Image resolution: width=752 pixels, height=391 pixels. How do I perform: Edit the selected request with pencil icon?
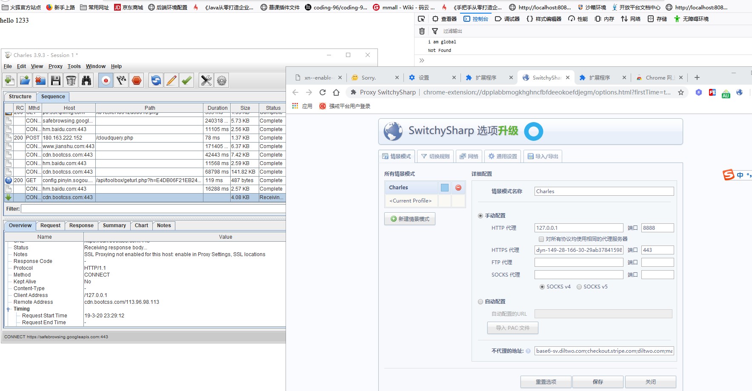(x=172, y=80)
